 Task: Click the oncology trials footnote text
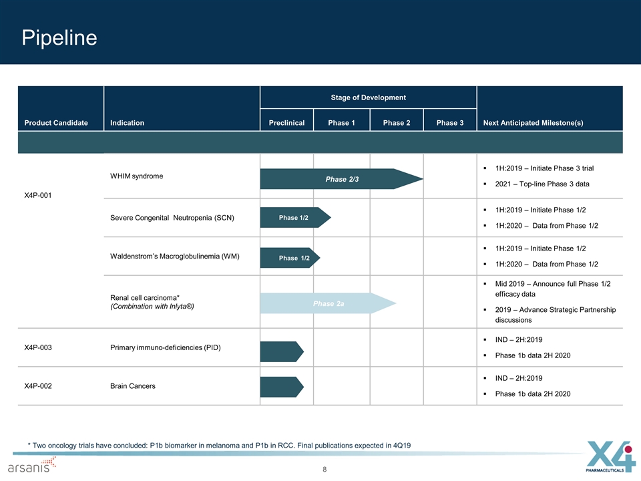pos(219,445)
